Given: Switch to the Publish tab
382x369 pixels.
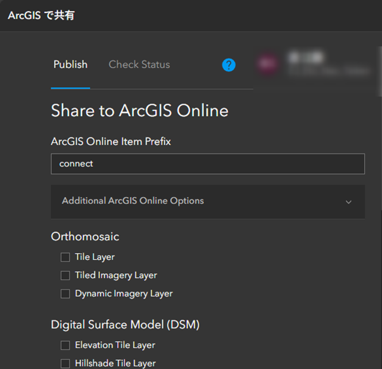Looking at the screenshot, I should [x=70, y=65].
